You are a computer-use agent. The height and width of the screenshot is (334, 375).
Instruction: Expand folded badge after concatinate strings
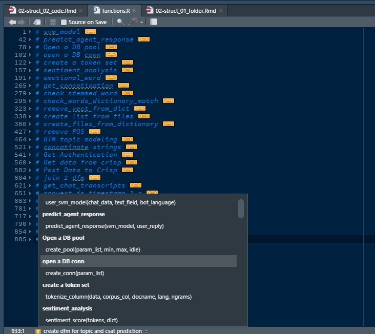coord(132,147)
